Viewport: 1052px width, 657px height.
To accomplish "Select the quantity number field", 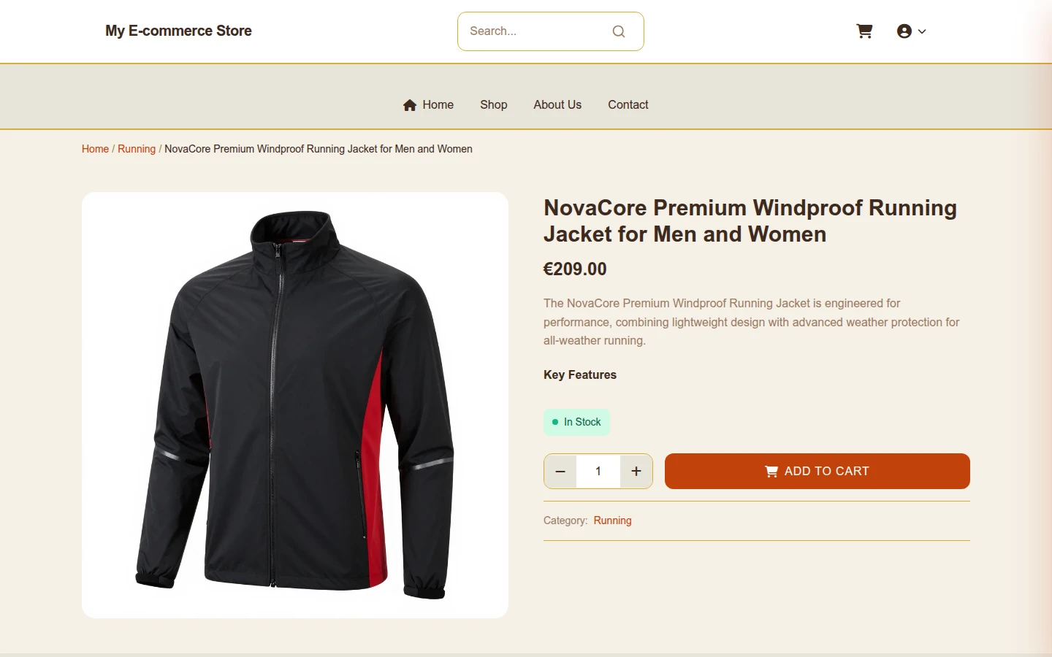I will [x=598, y=471].
